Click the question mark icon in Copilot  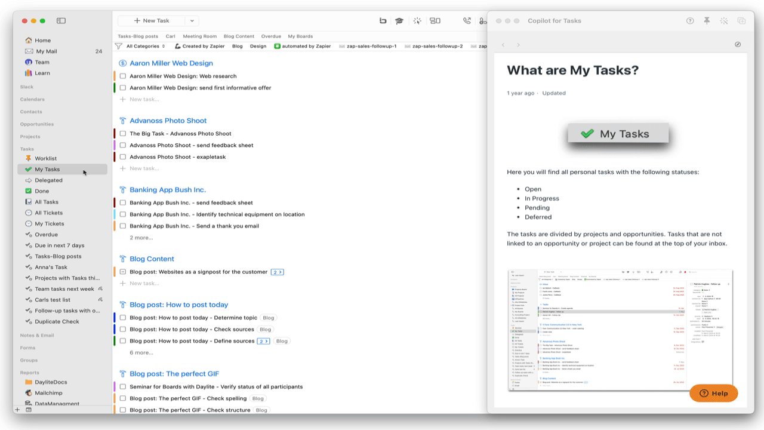(690, 21)
